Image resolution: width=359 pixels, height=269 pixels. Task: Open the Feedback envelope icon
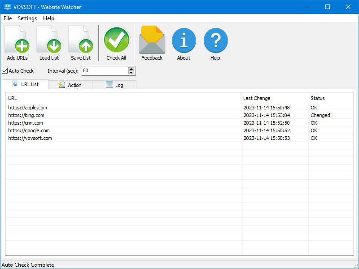click(152, 43)
